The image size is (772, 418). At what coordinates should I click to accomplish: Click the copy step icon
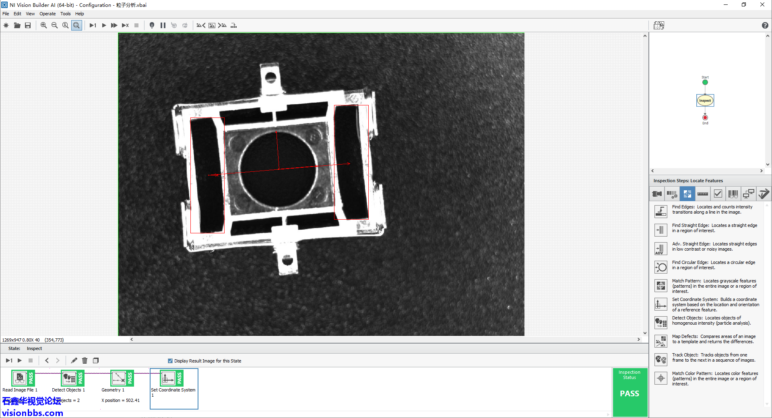(x=96, y=360)
